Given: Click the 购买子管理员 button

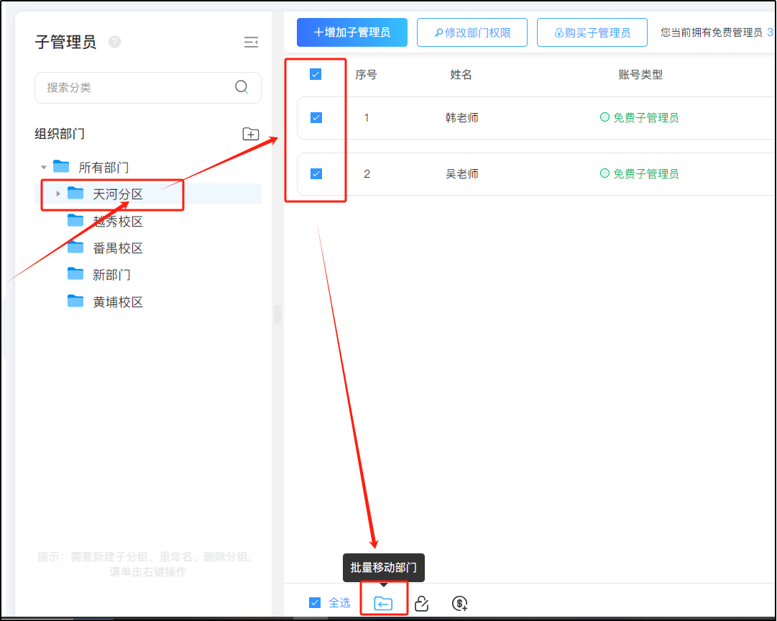Looking at the screenshot, I should (x=592, y=32).
